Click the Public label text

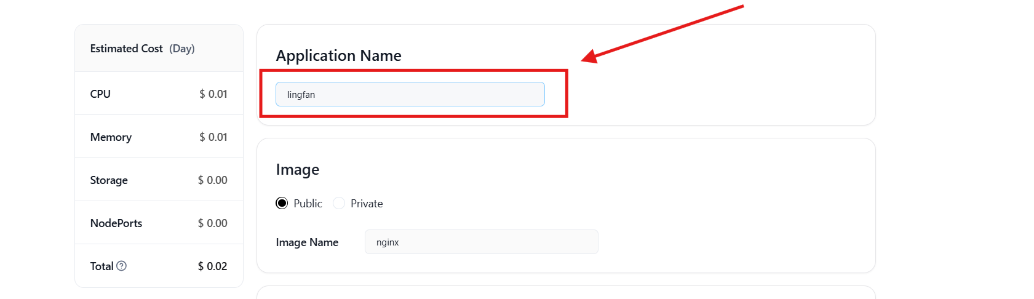(x=308, y=204)
